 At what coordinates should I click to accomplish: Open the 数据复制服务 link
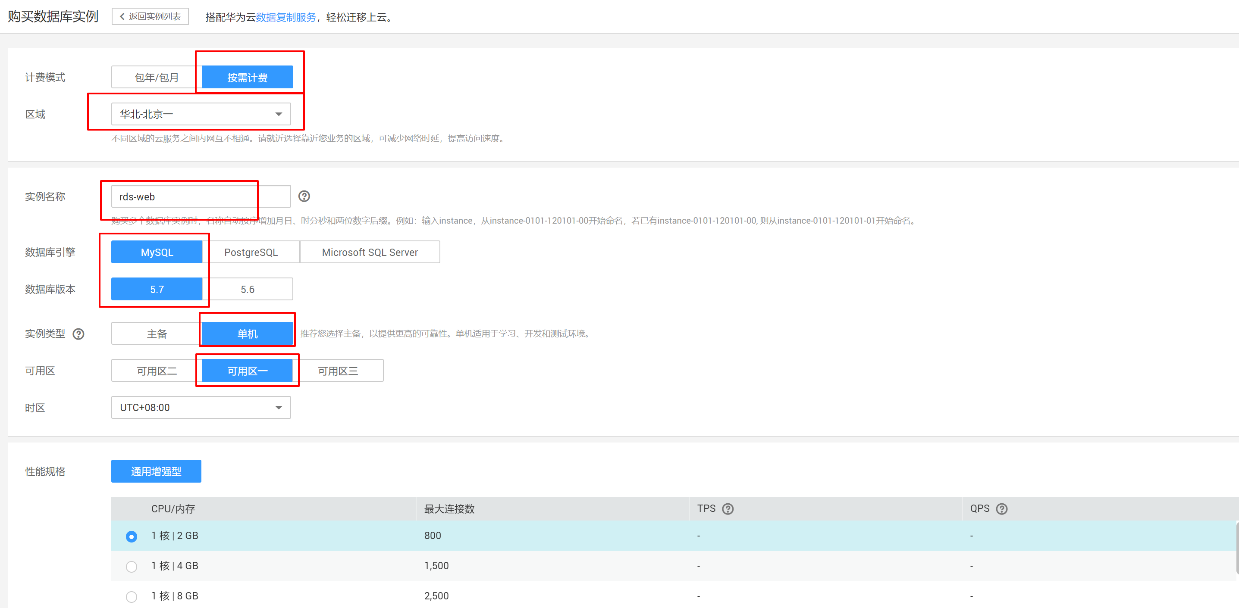[285, 17]
